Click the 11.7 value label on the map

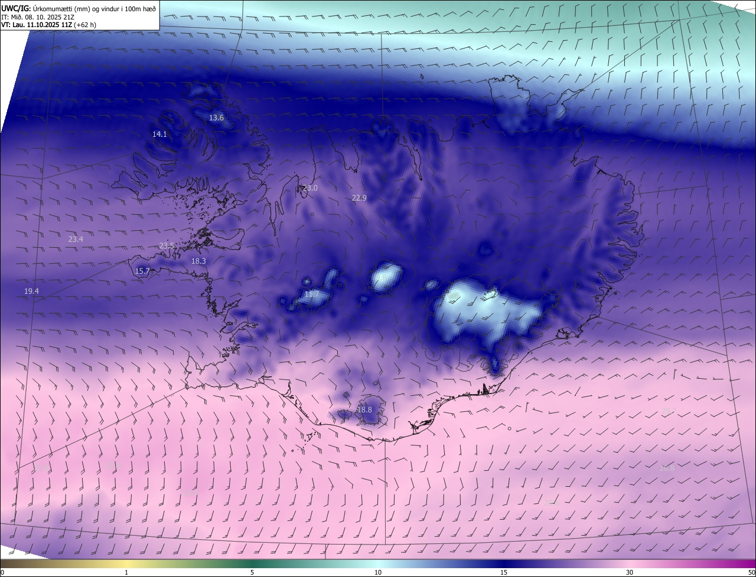pos(311,294)
